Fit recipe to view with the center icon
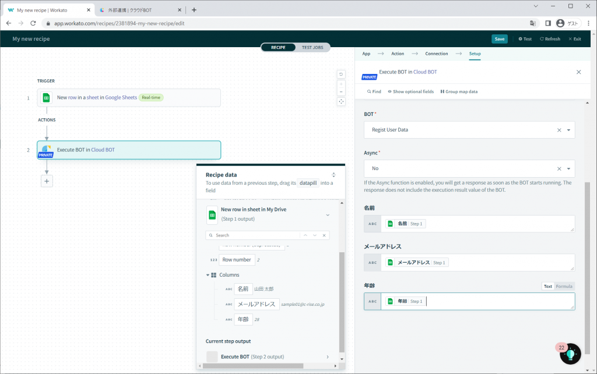Image resolution: width=597 pixels, height=374 pixels. point(341,101)
